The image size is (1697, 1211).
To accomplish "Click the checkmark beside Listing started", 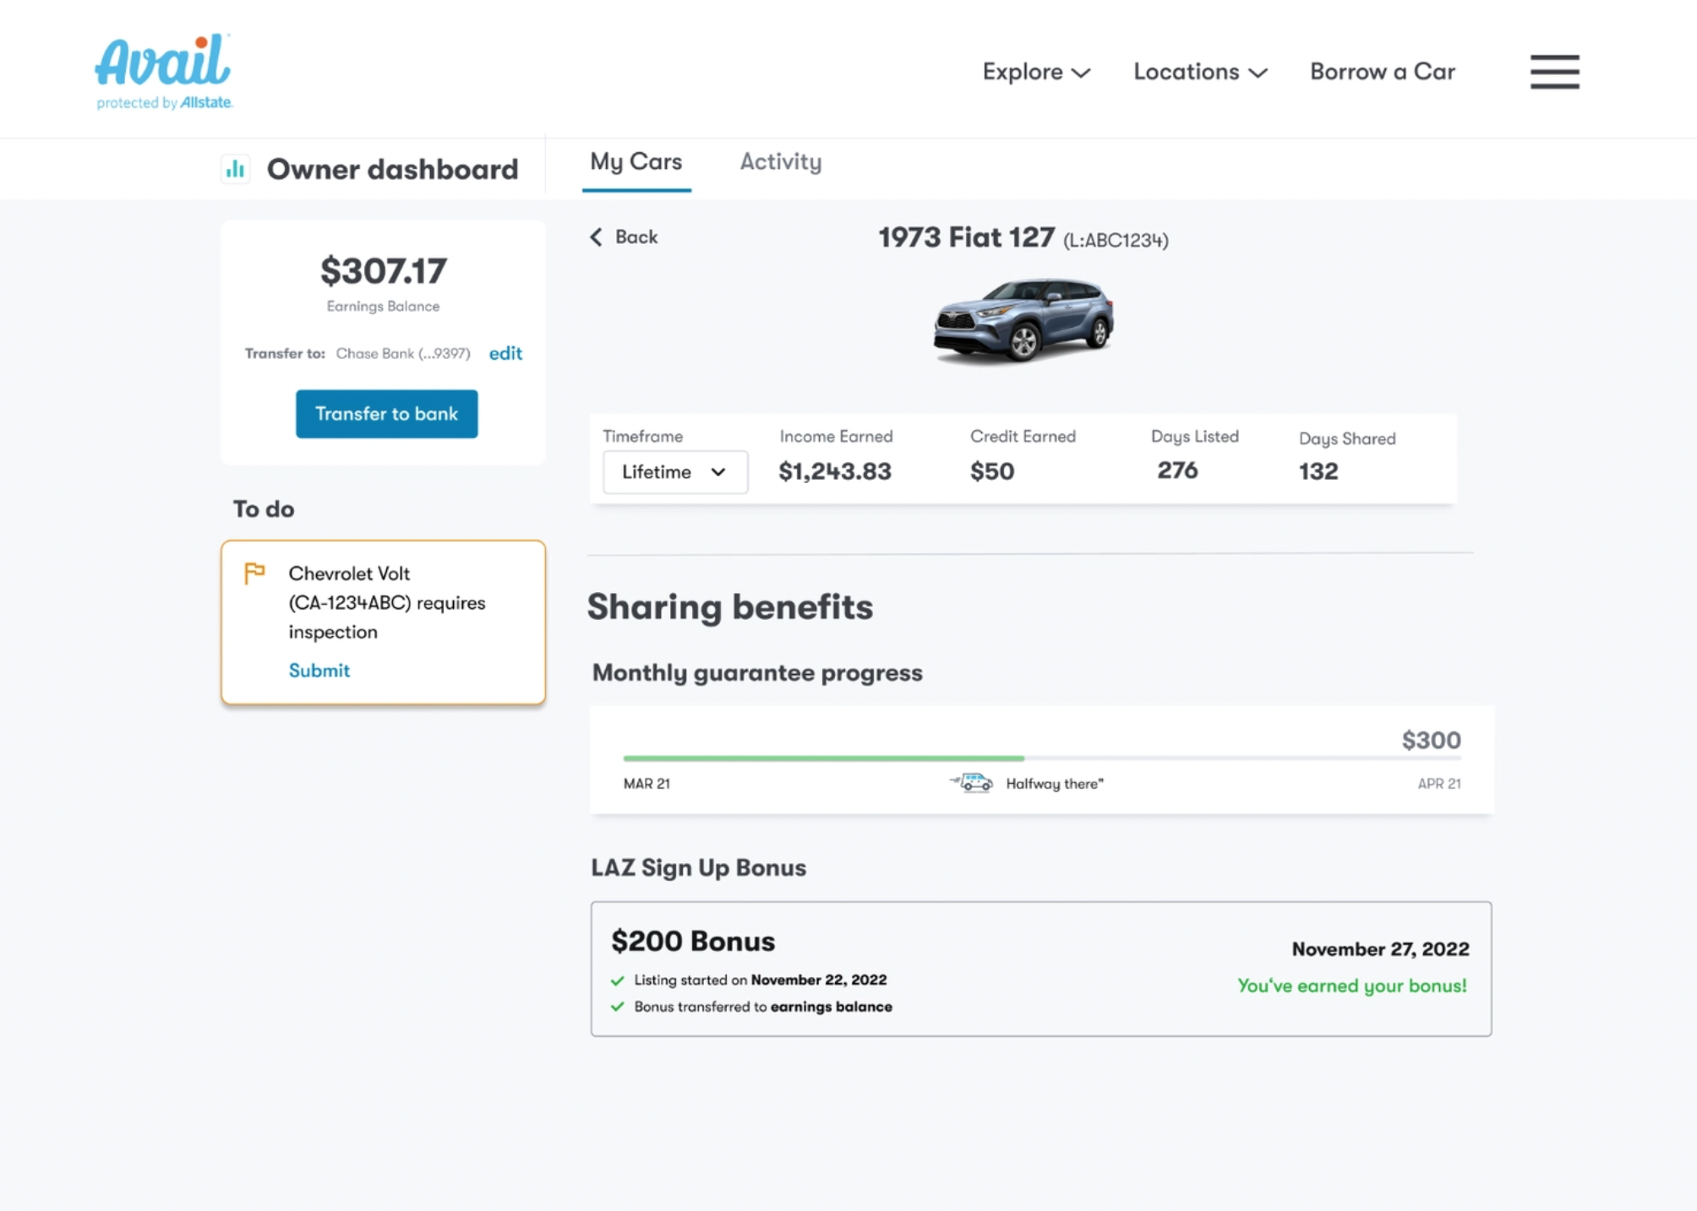I will tap(617, 980).
